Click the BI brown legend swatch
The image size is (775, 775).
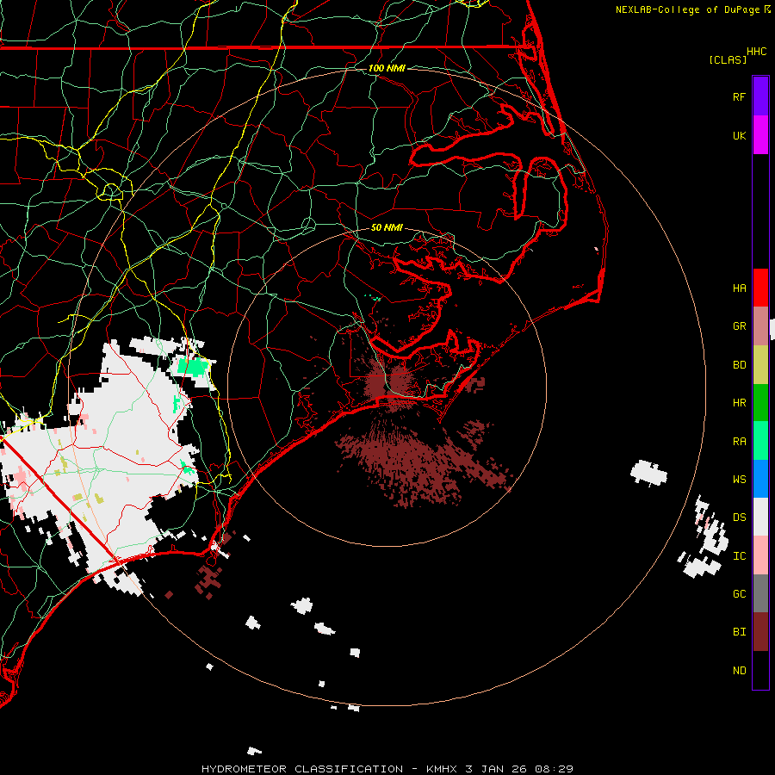[760, 632]
